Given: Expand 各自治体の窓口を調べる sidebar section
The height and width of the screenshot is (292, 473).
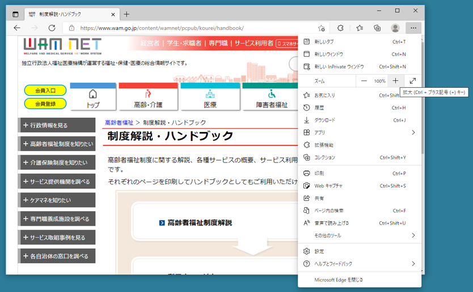Looking at the screenshot, I should [57, 256].
